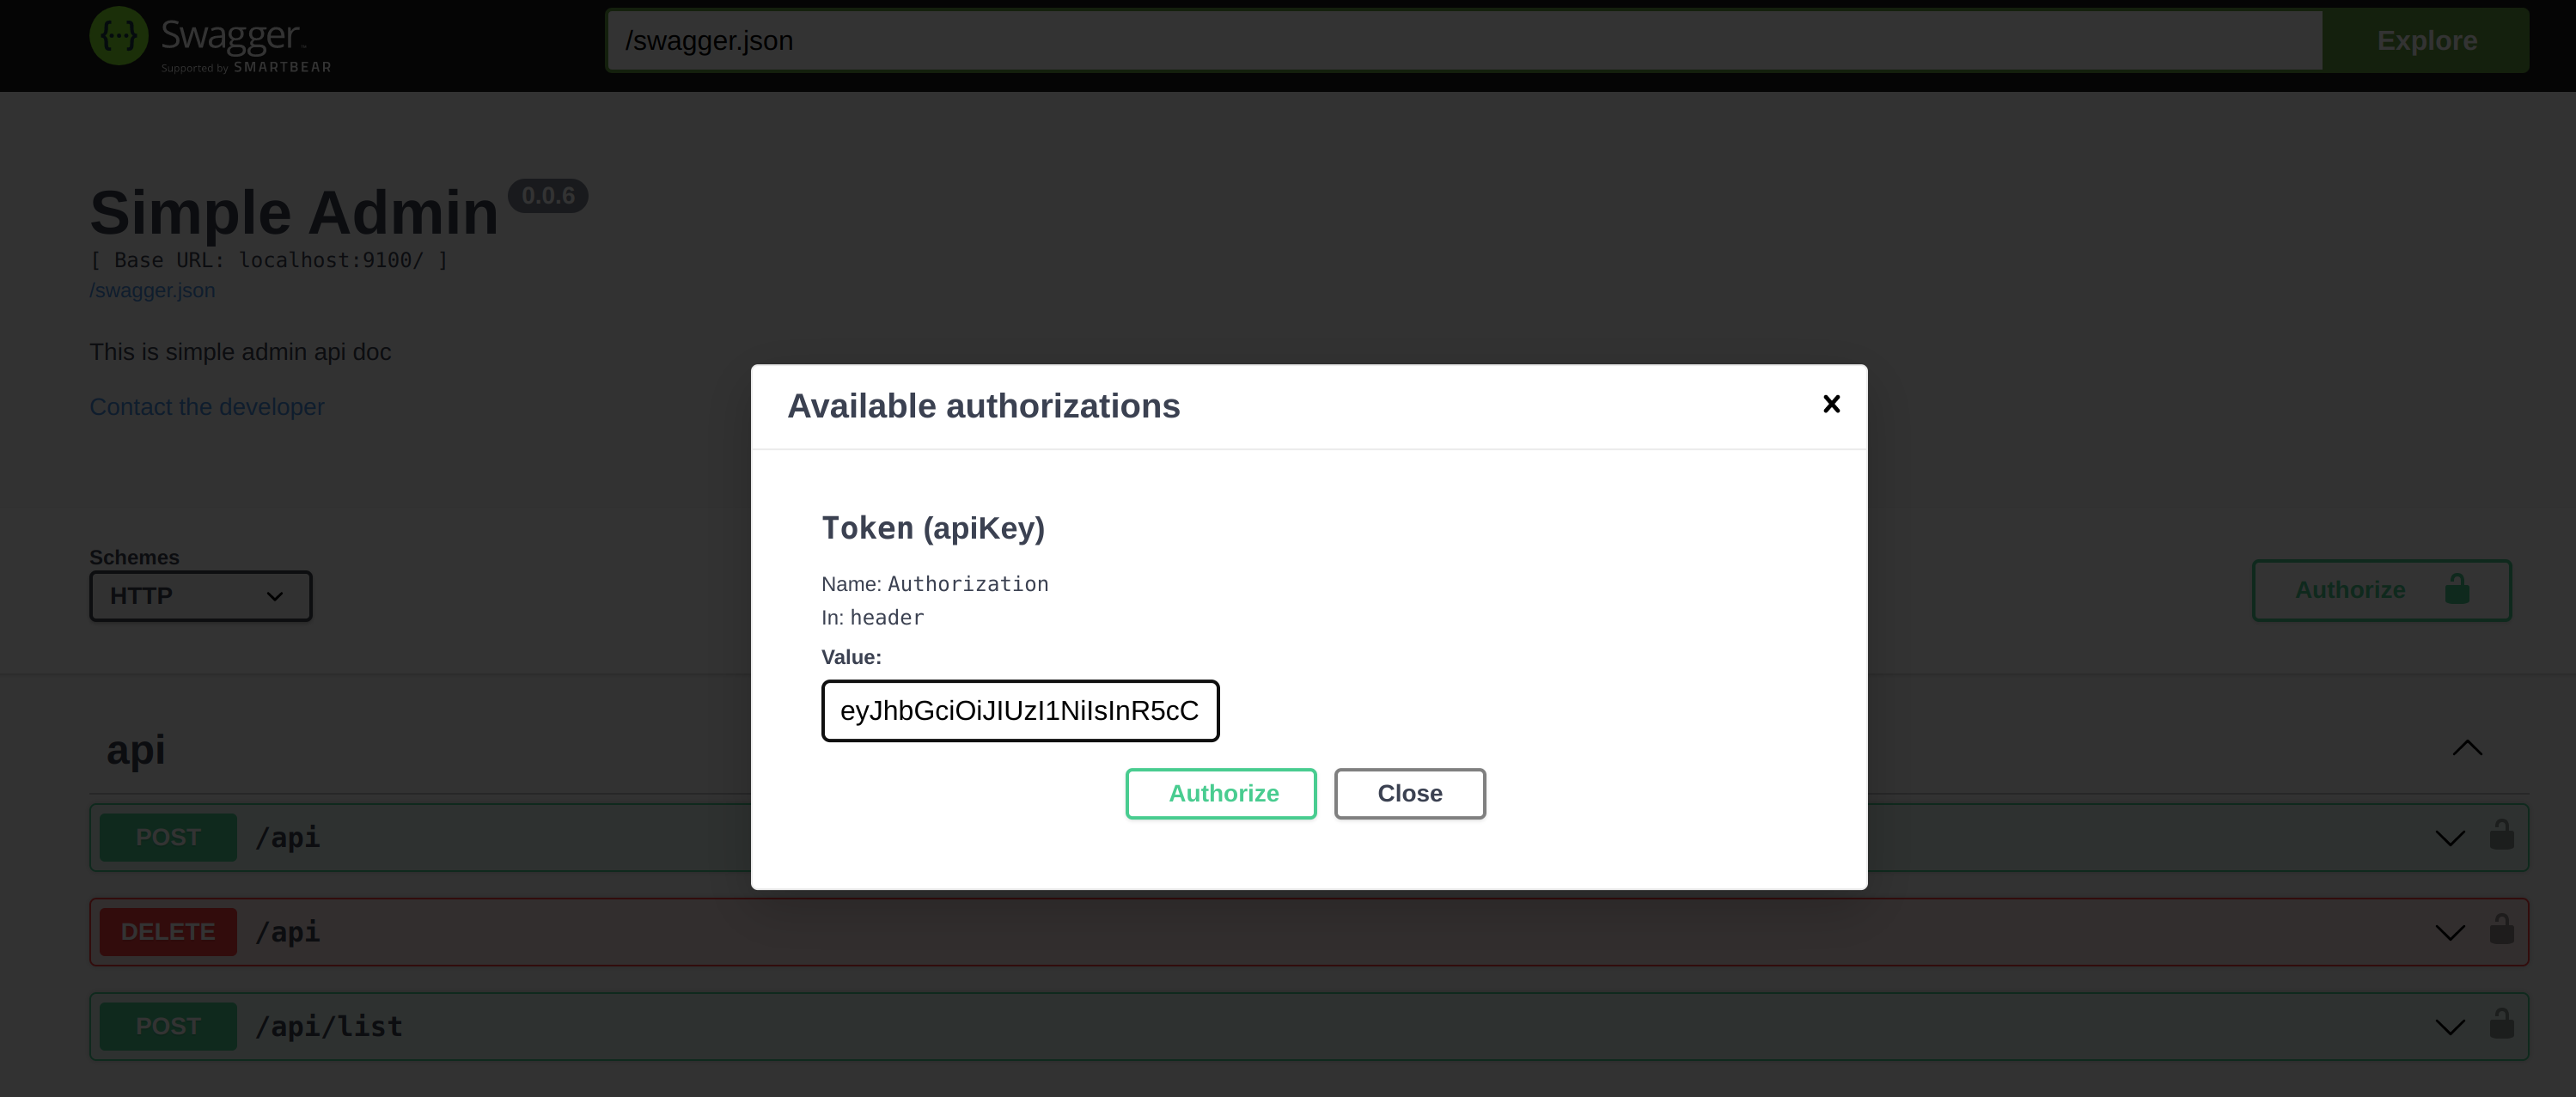Click the /swagger.json URL input in top bar

[1464, 41]
